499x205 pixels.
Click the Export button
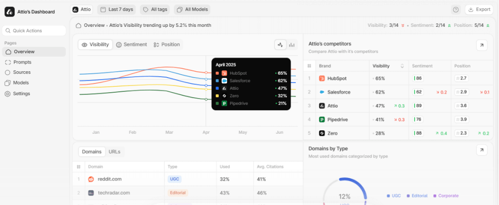(479, 9)
